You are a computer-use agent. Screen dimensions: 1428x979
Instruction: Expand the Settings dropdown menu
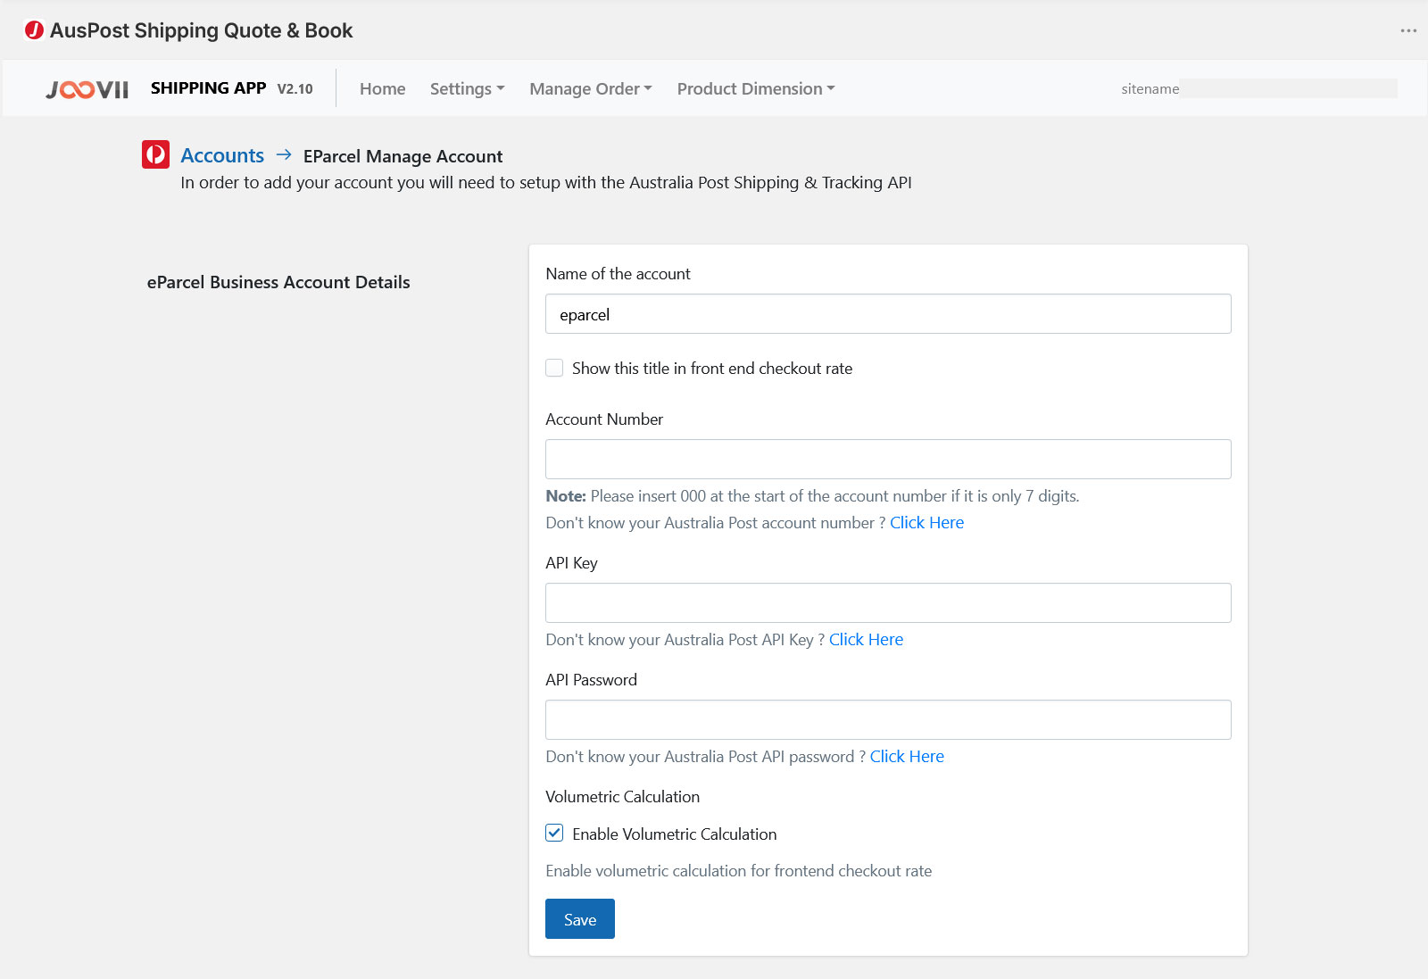click(x=467, y=89)
